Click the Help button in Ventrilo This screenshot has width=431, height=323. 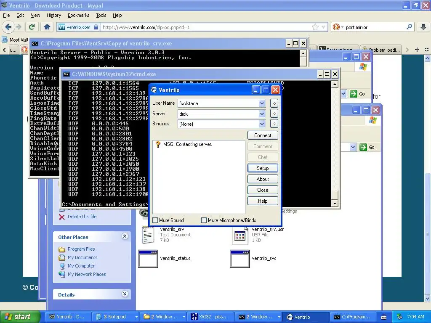pos(263,201)
